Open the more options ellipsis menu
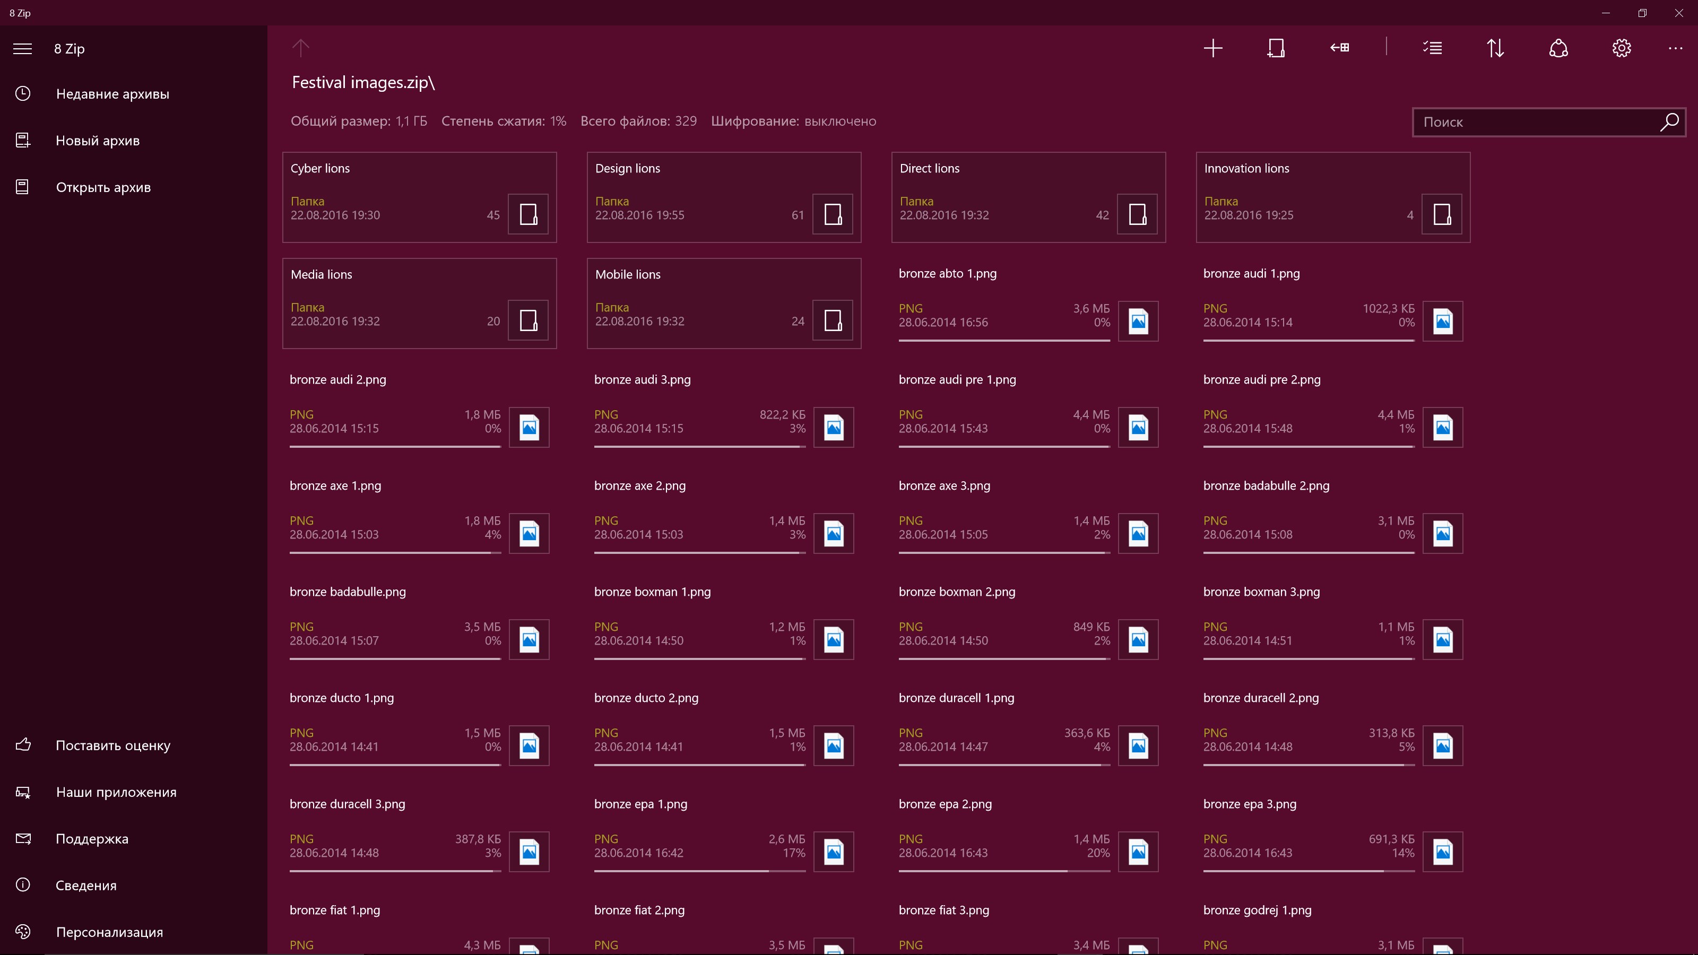 (1675, 48)
